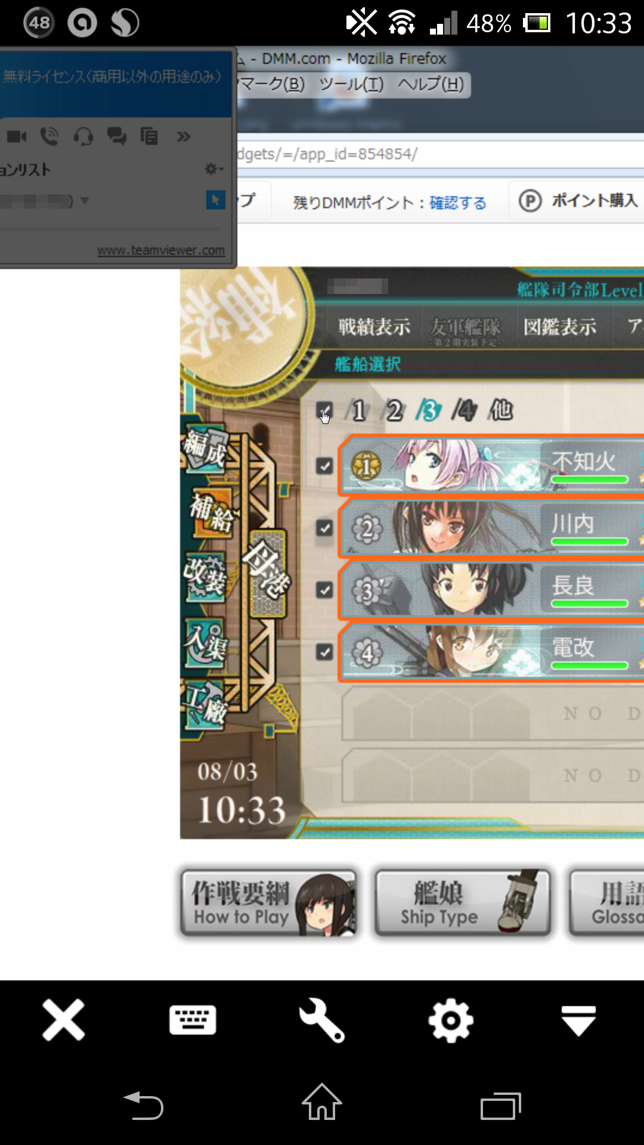Click the Firefox URL address field
The height and width of the screenshot is (1145, 644).
coord(441,154)
